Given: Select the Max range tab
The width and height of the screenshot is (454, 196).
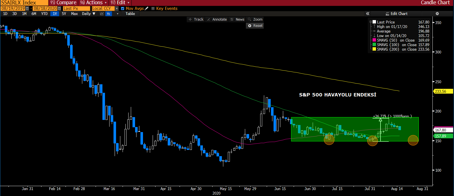Looking at the screenshot, I should click(74, 14).
